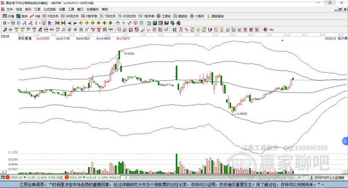
Task: Jump to first bar icon
Action: coord(57,23)
